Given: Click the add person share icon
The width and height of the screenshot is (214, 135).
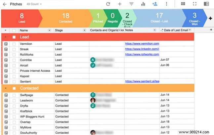Looking at the screenshot, I should pyautogui.click(x=155, y=4).
